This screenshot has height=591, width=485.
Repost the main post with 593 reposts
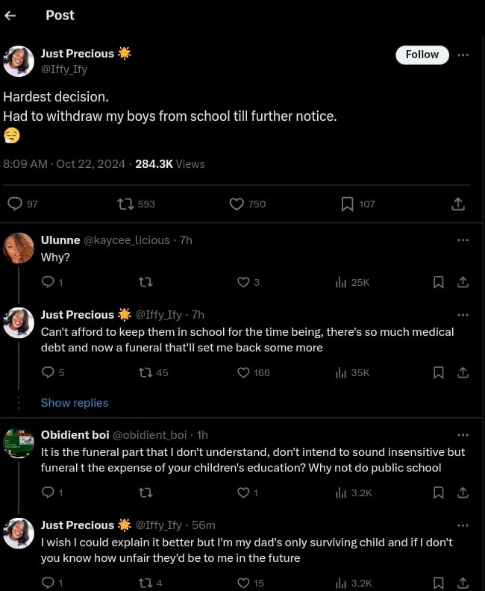(126, 204)
